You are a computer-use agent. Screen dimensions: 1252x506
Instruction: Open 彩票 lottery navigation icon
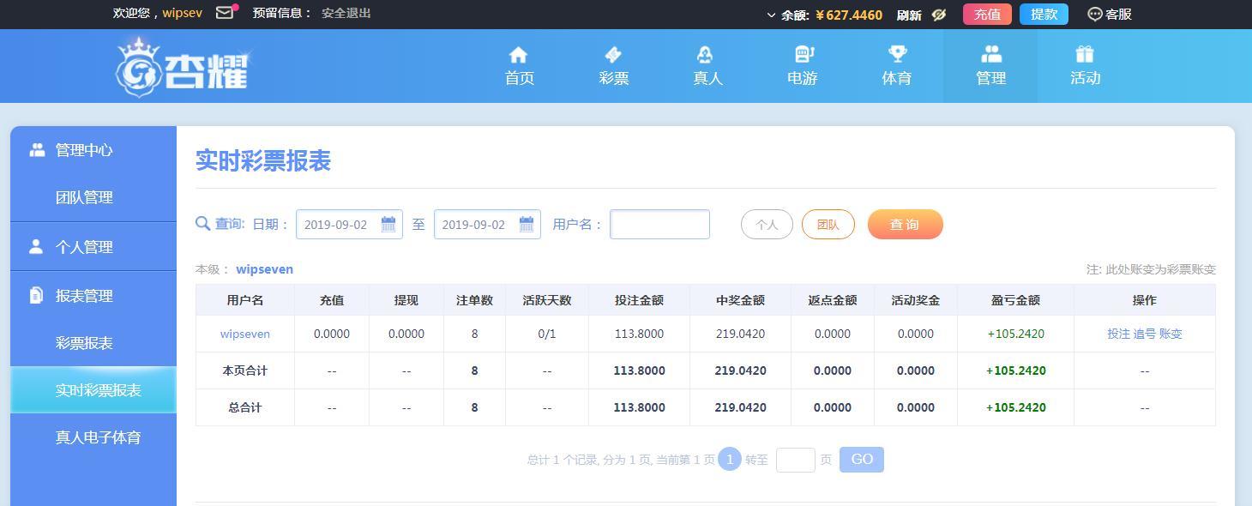click(x=613, y=55)
